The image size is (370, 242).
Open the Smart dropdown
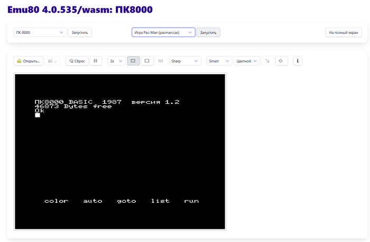click(219, 61)
